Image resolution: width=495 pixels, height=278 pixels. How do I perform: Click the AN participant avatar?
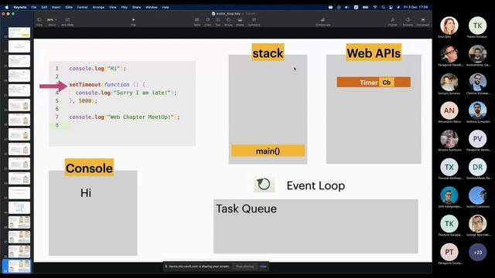[449, 110]
